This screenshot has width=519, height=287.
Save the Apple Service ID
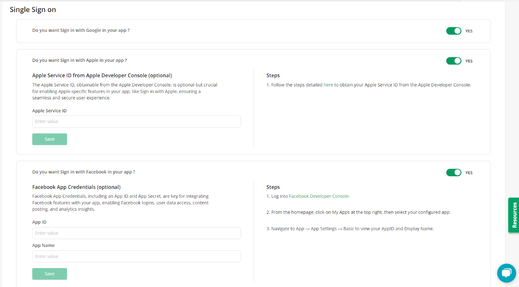[x=50, y=139]
